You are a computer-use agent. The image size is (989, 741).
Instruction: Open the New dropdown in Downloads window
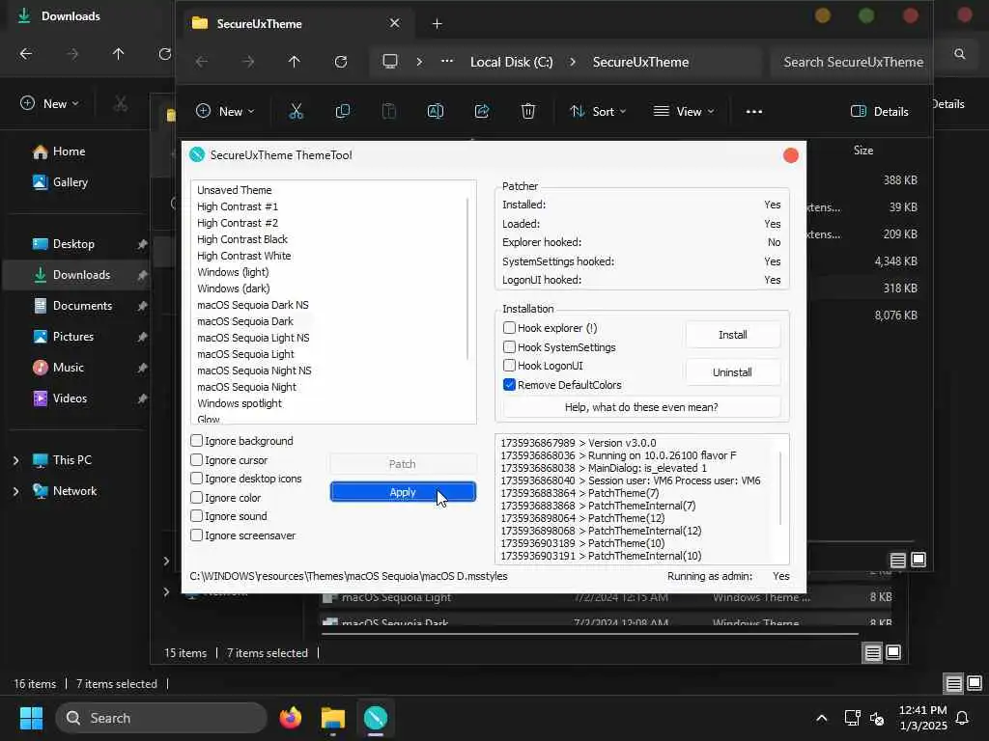tap(50, 104)
